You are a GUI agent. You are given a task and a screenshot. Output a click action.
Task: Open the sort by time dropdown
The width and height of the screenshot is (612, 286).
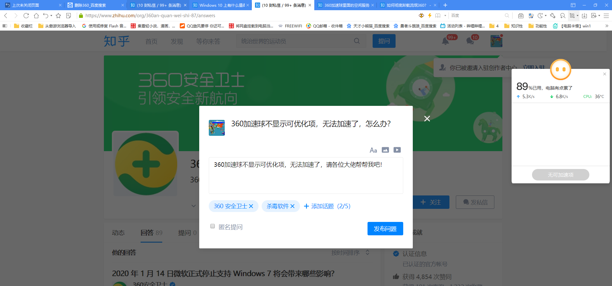click(x=350, y=253)
